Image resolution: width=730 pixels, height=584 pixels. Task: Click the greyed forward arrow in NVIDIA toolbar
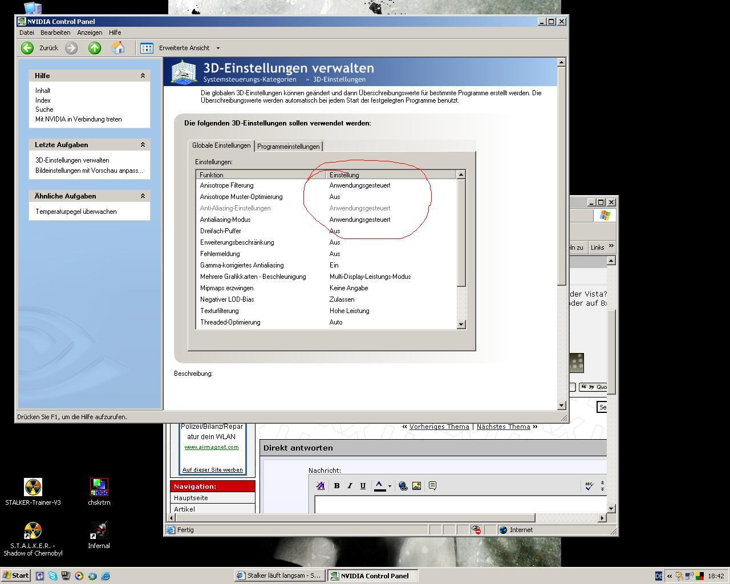71,48
